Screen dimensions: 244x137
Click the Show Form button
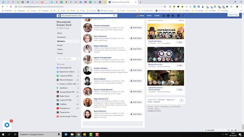click(233, 14)
